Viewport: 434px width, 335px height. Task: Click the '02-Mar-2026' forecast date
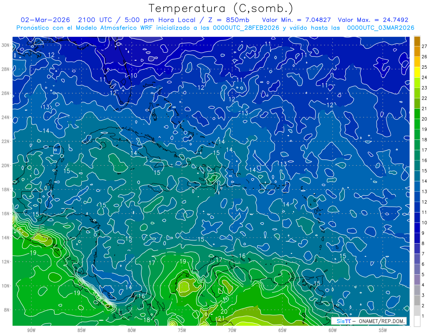tap(45, 20)
